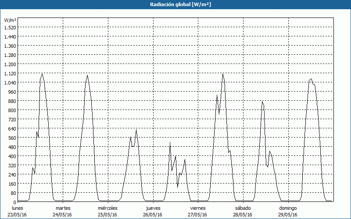Select the viernes day label
The image size is (351, 219).
coord(198,208)
